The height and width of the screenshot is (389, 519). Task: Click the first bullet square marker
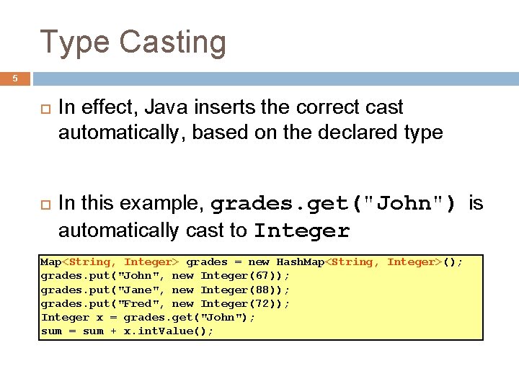(45, 109)
